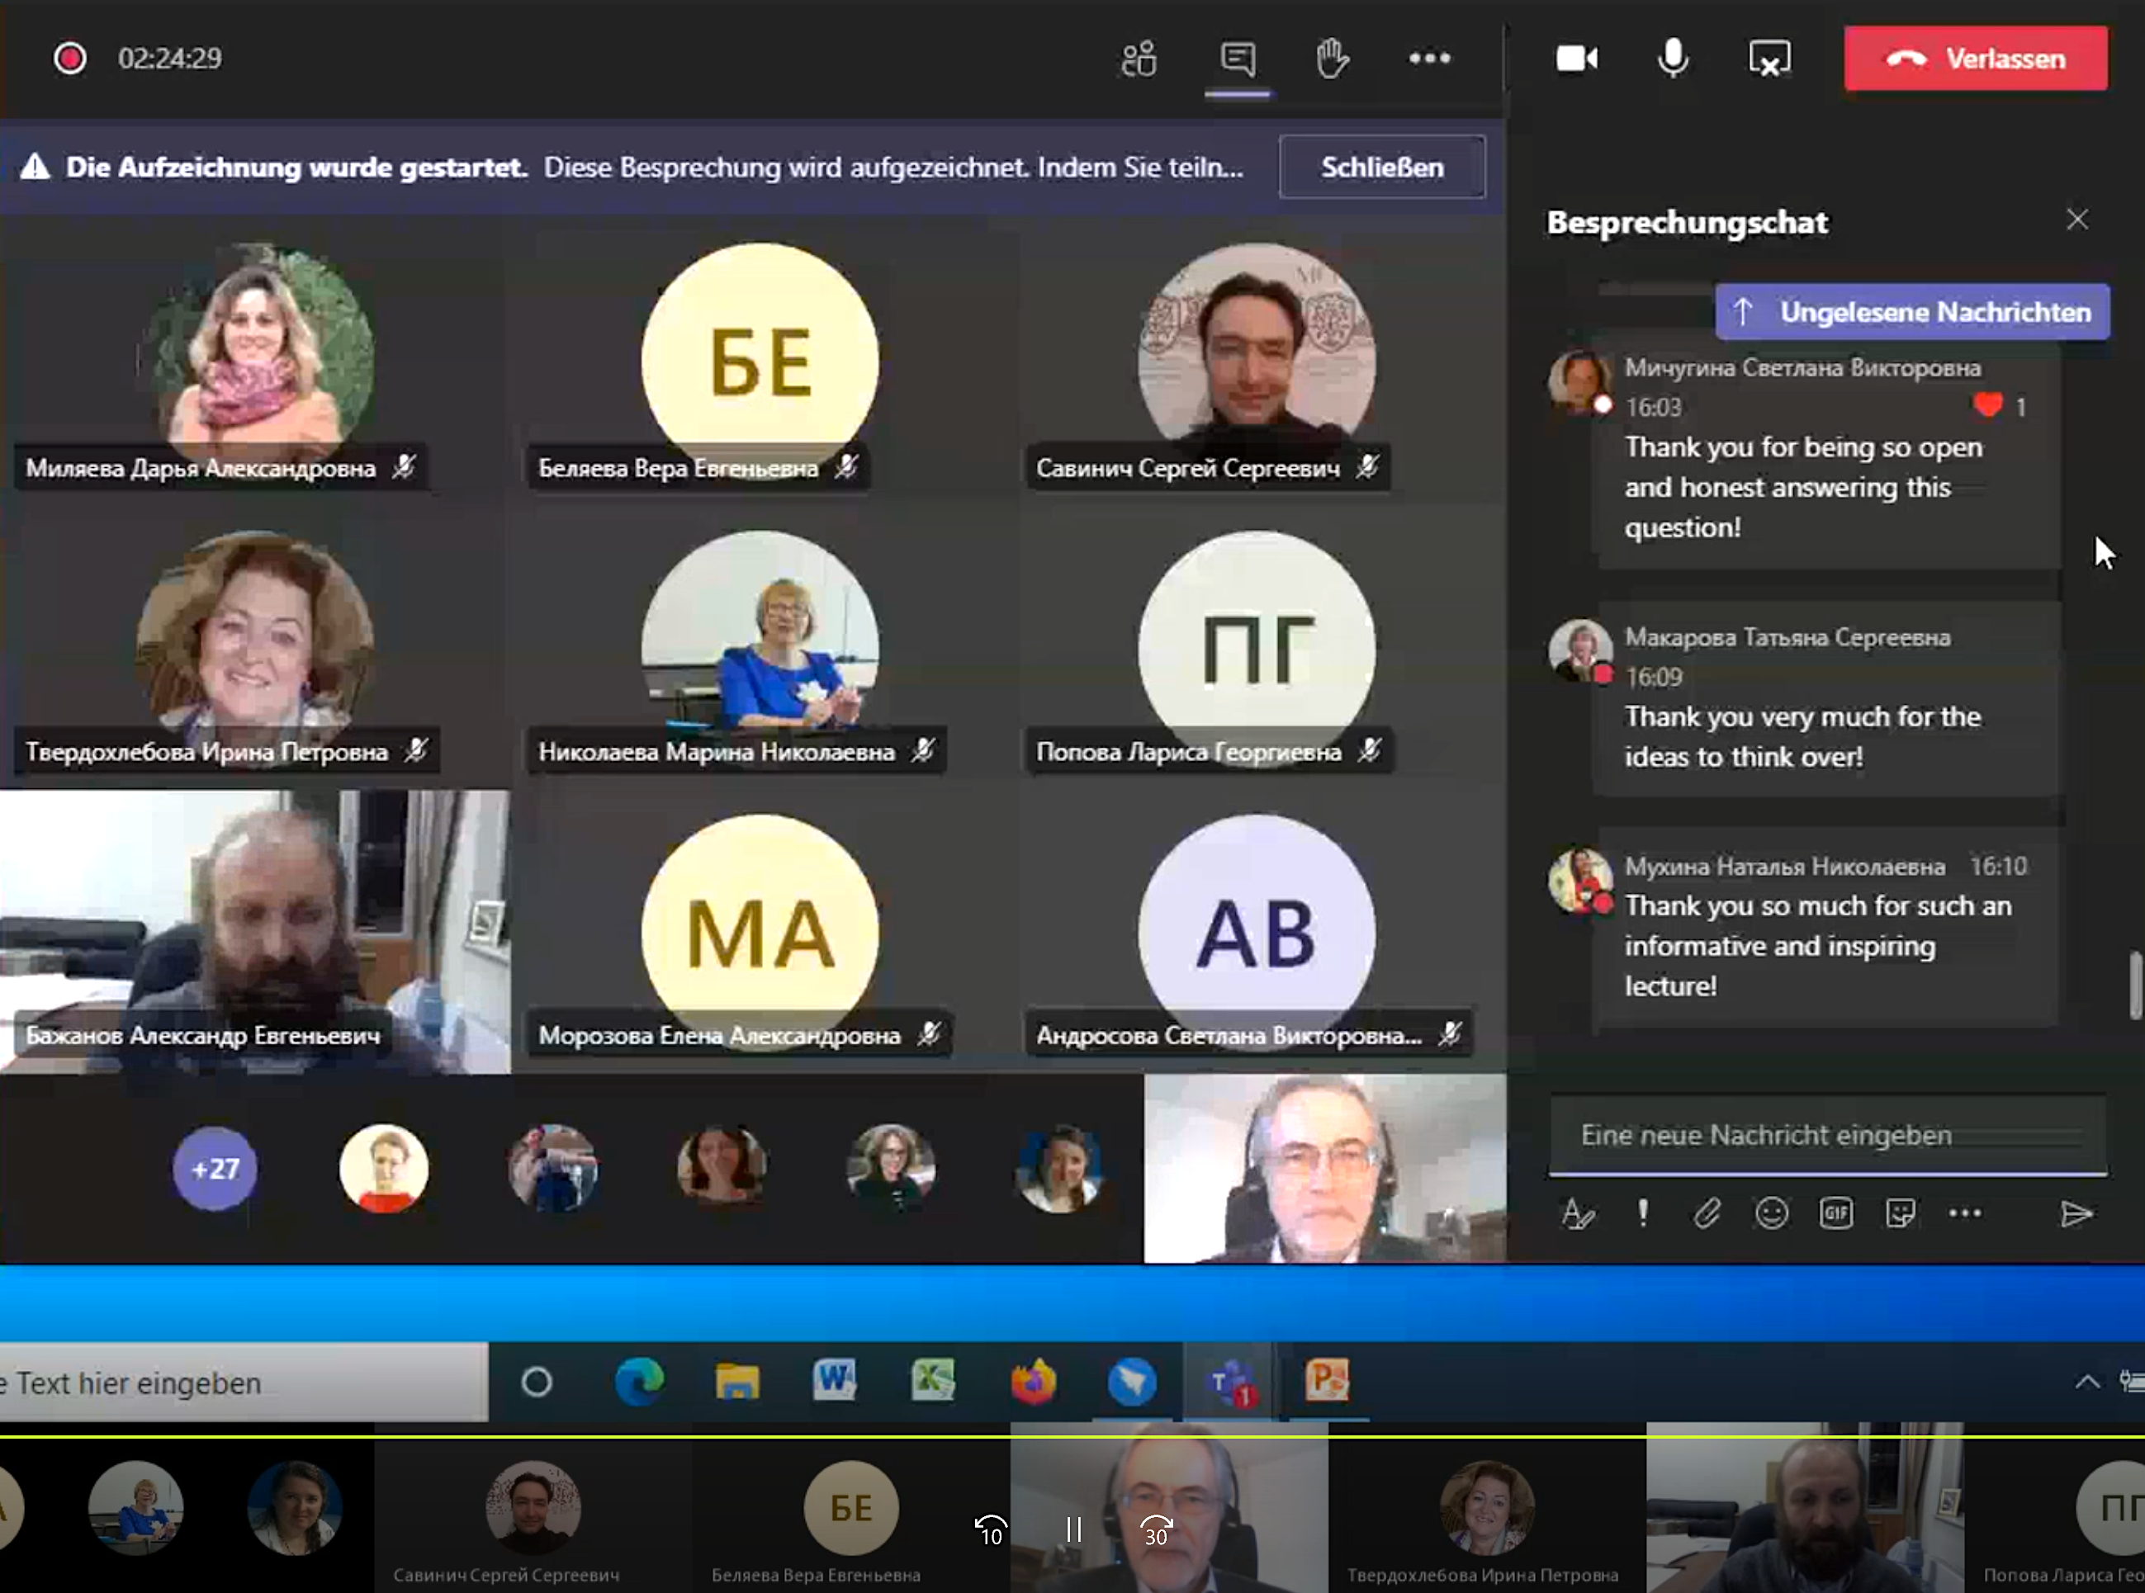This screenshot has width=2145, height=1593.
Task: Dismiss the recording banner with Schließen
Action: click(1381, 167)
